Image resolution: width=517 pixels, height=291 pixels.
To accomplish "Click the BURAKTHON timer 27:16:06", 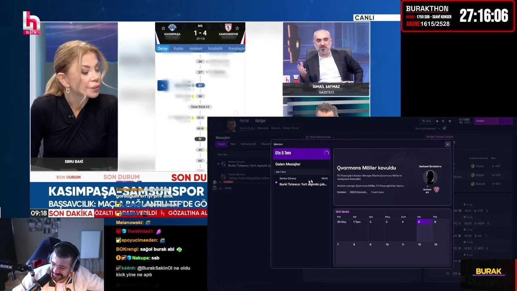I will point(484,16).
